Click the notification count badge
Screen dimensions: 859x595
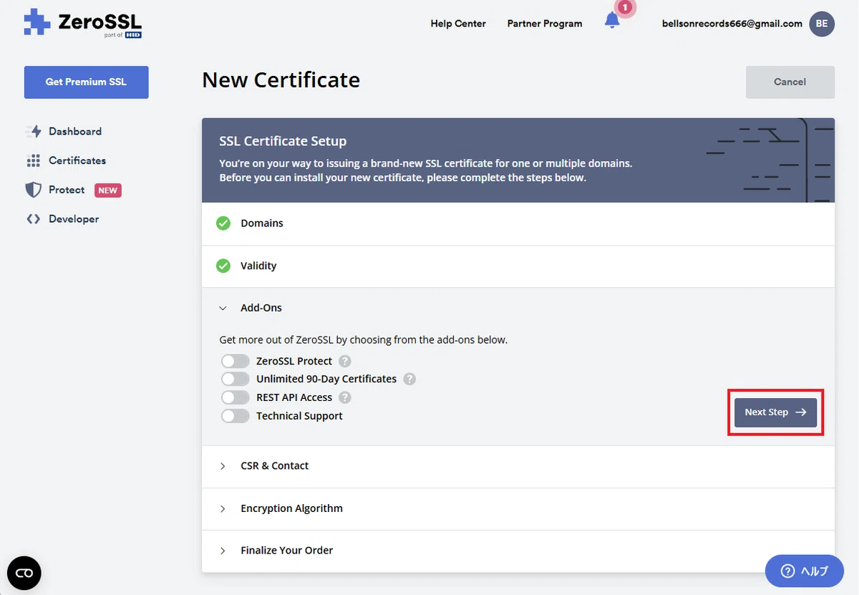[625, 8]
